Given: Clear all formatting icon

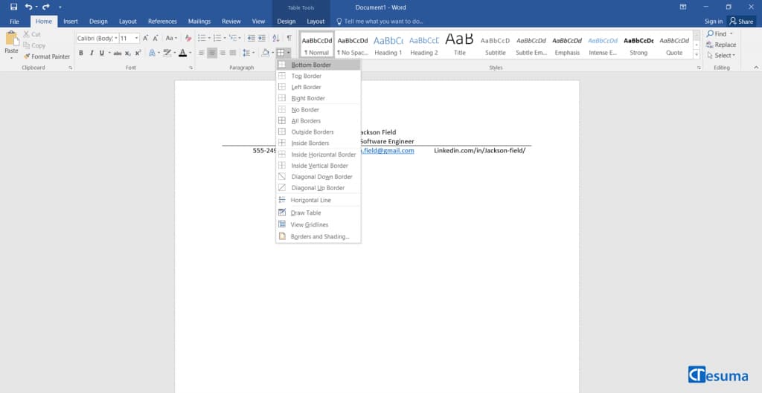Looking at the screenshot, I should coord(188,38).
